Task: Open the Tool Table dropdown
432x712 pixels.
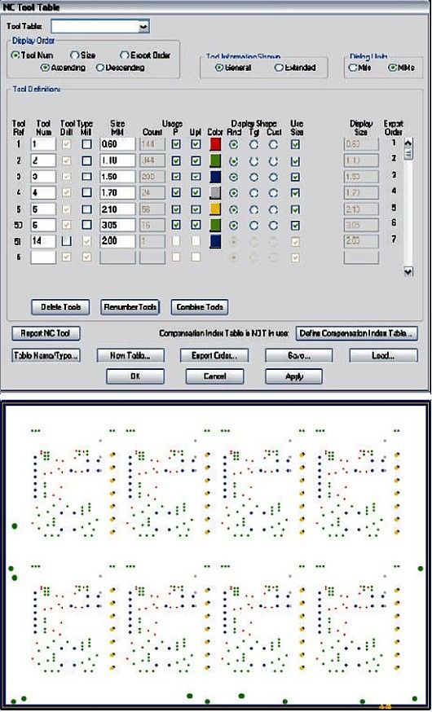Action: pyautogui.click(x=143, y=27)
